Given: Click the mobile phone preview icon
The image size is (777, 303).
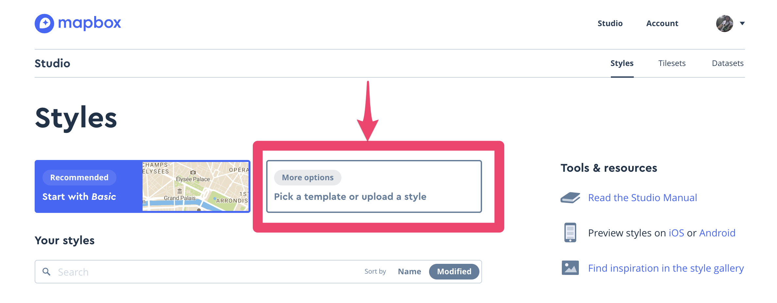Looking at the screenshot, I should 570,232.
